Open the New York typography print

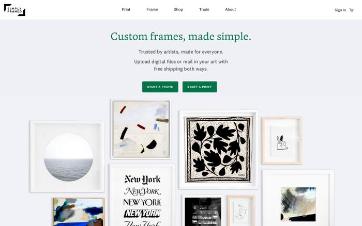142,196
